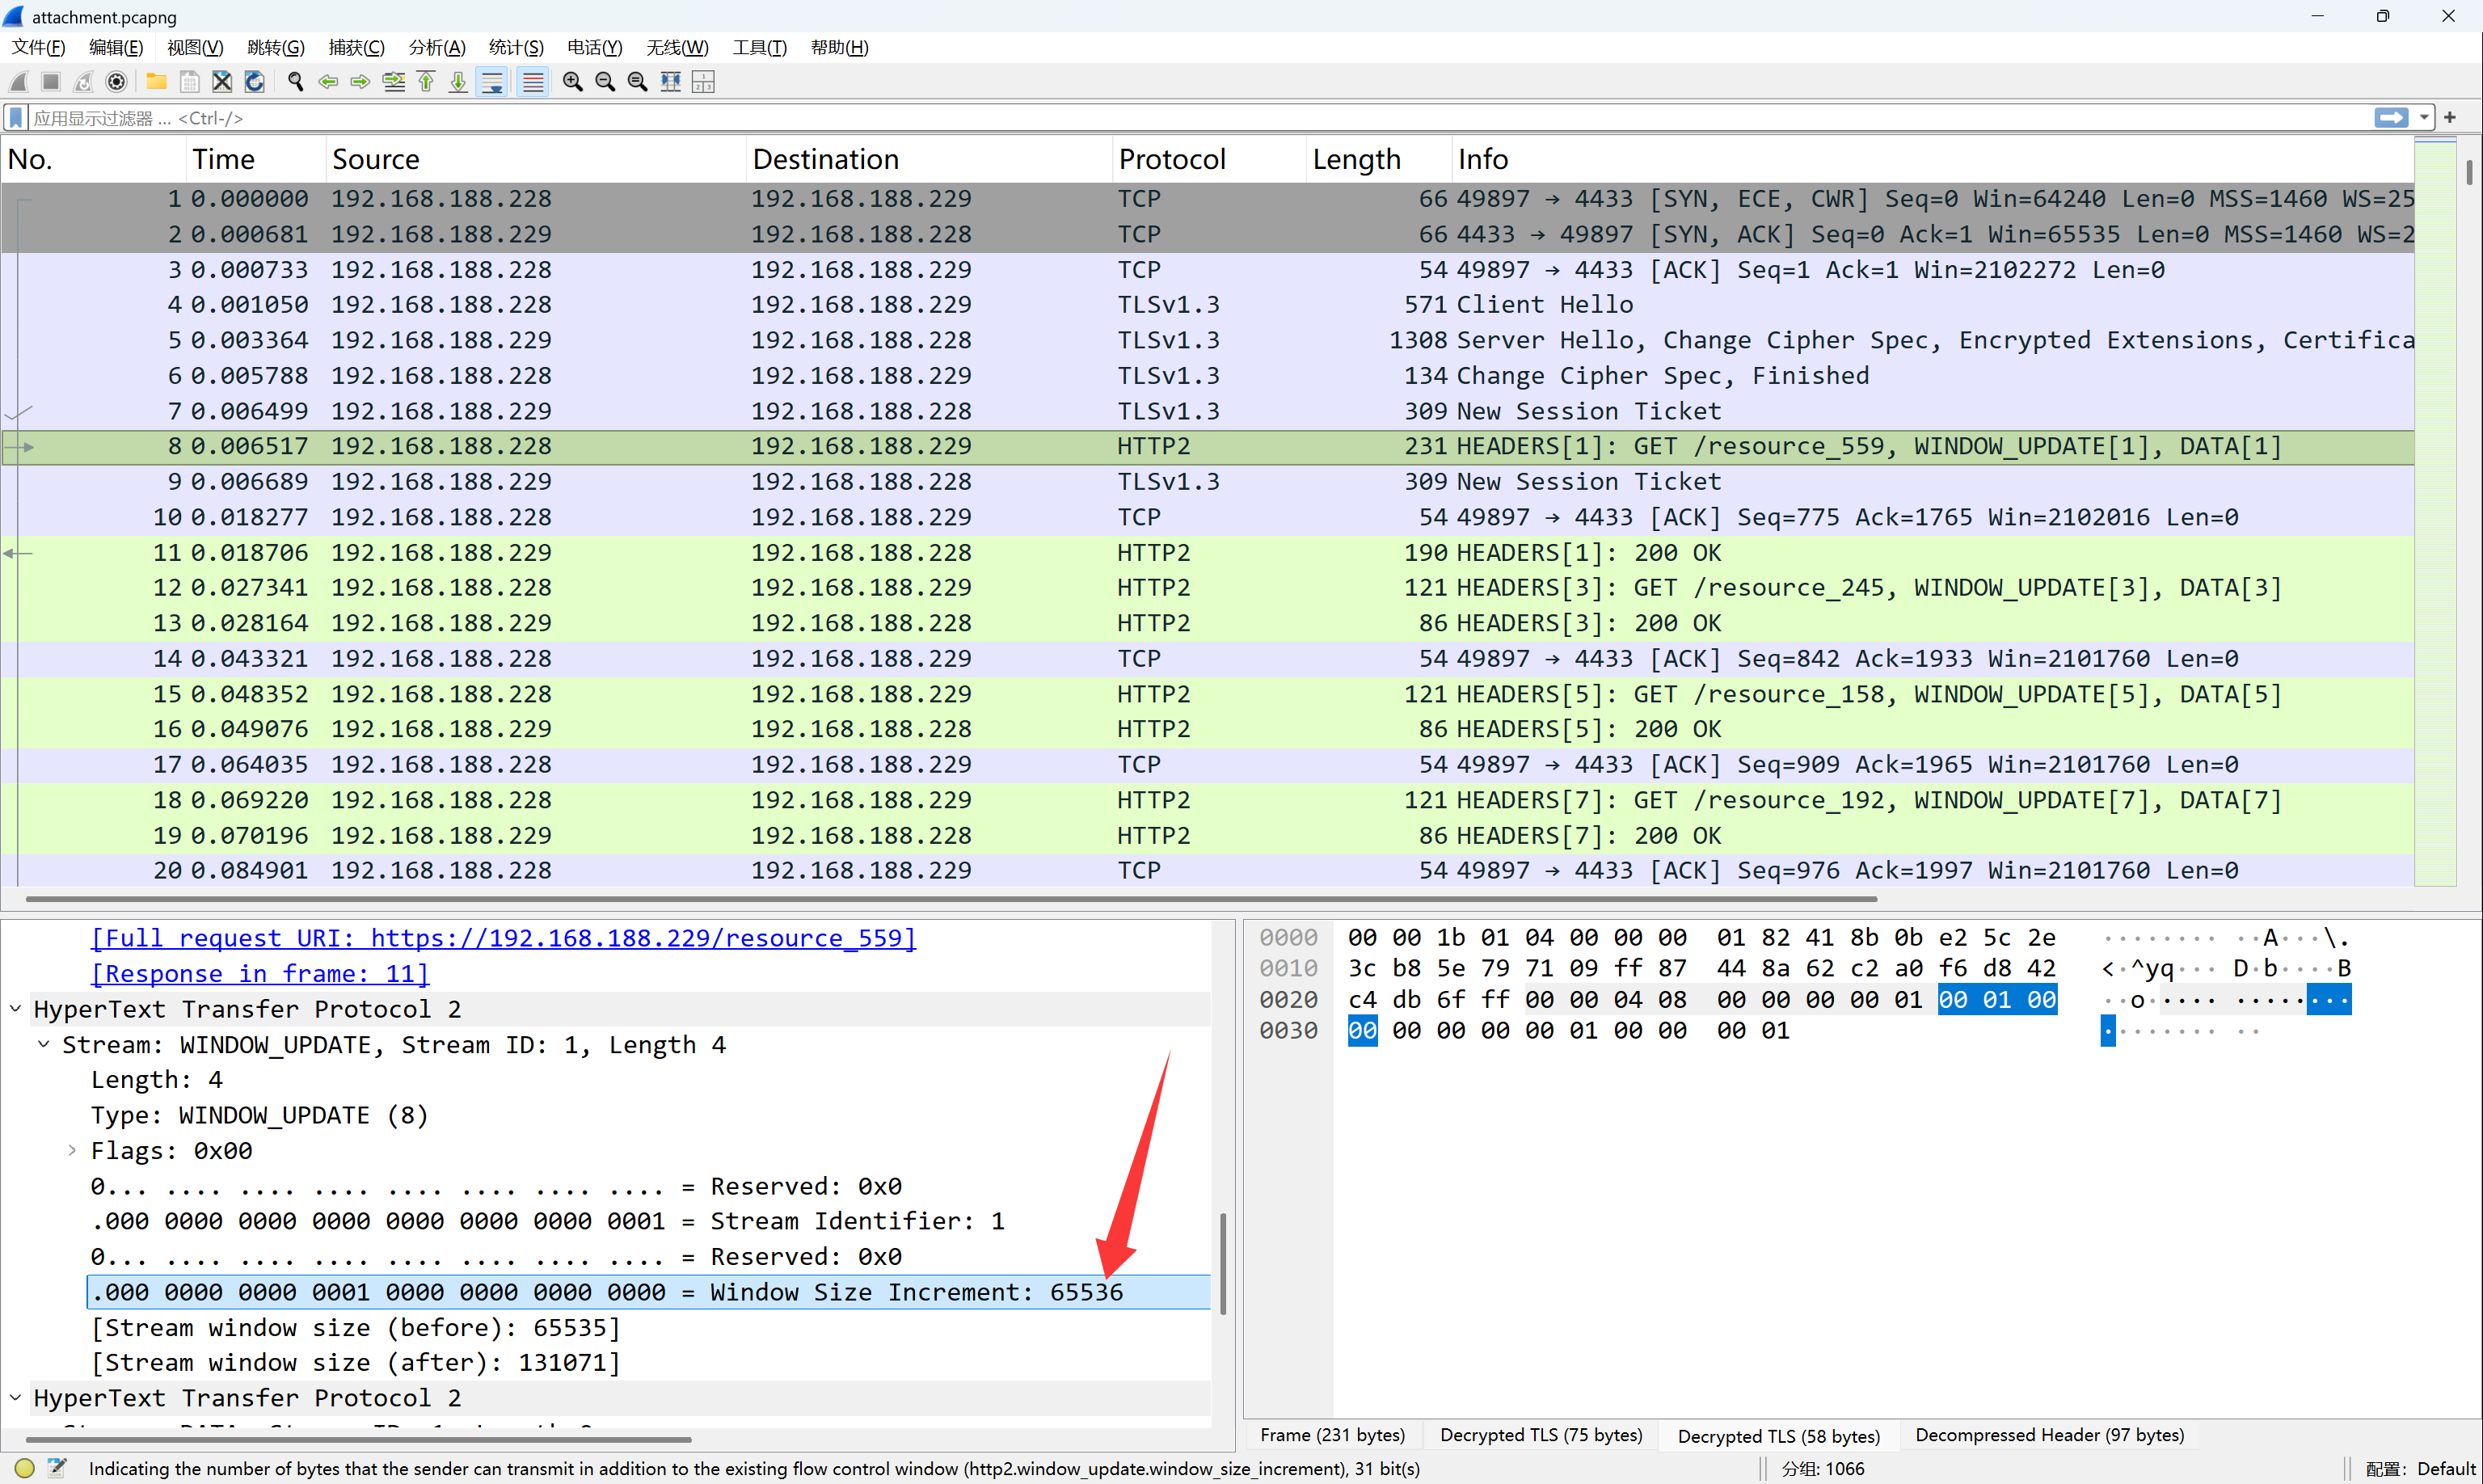Click the display filter input field
The image size is (2483, 1484).
[1200, 118]
